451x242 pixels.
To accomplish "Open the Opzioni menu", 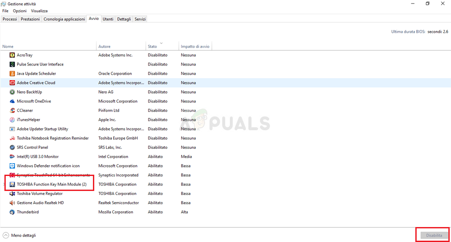I will pyautogui.click(x=19, y=11).
